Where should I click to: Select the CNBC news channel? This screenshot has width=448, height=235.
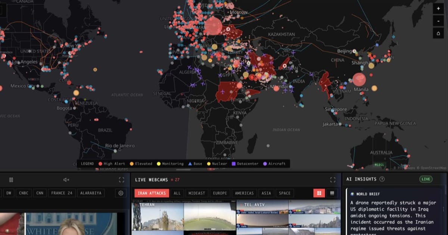24,193
